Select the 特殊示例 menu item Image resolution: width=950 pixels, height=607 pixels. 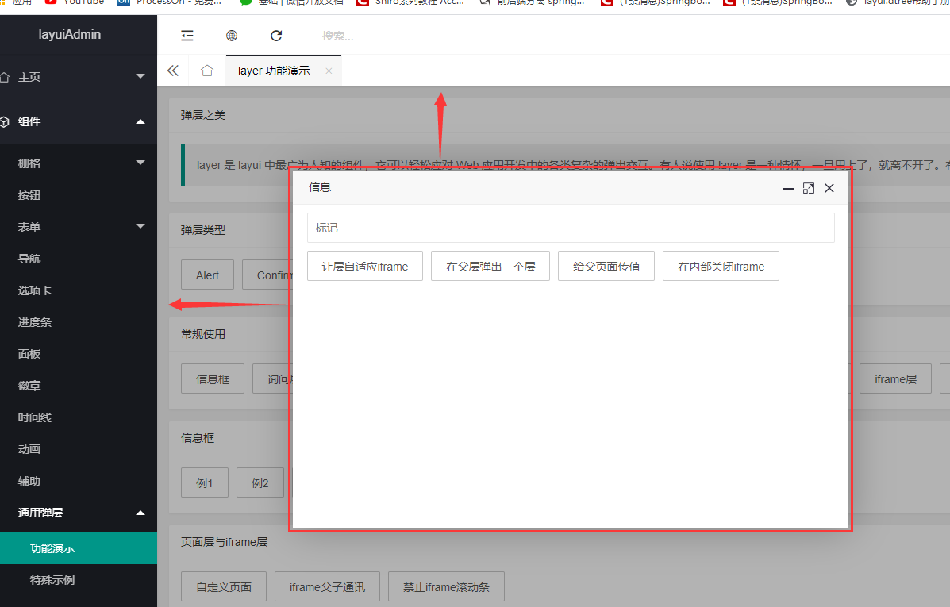coord(79,580)
